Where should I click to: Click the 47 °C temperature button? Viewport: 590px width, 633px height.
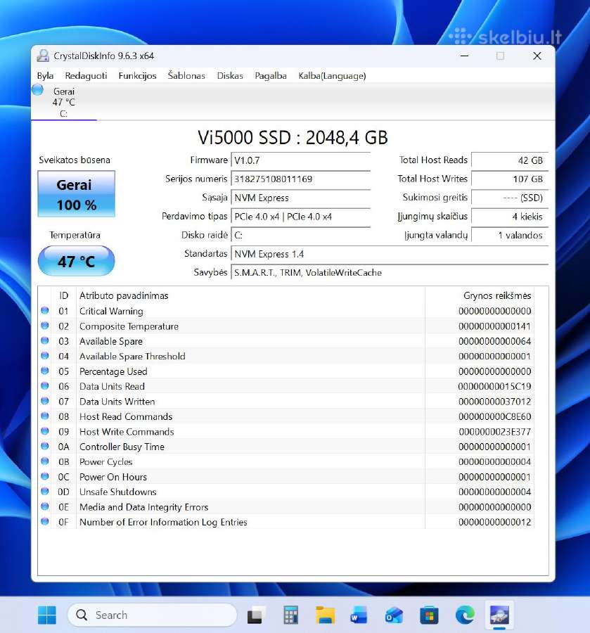click(76, 261)
